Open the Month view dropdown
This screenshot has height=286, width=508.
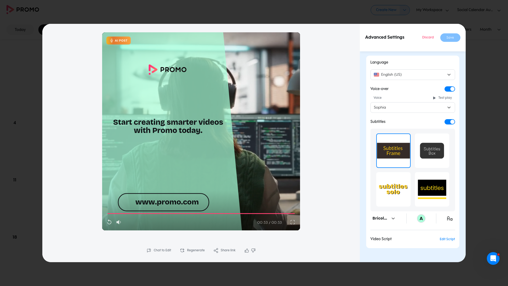[x=490, y=29]
